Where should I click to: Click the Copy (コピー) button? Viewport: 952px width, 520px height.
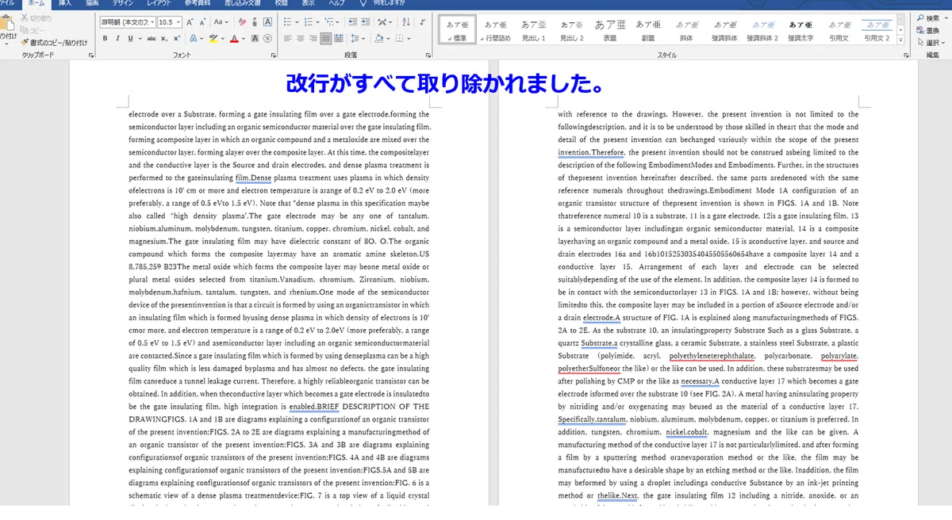pos(34,30)
